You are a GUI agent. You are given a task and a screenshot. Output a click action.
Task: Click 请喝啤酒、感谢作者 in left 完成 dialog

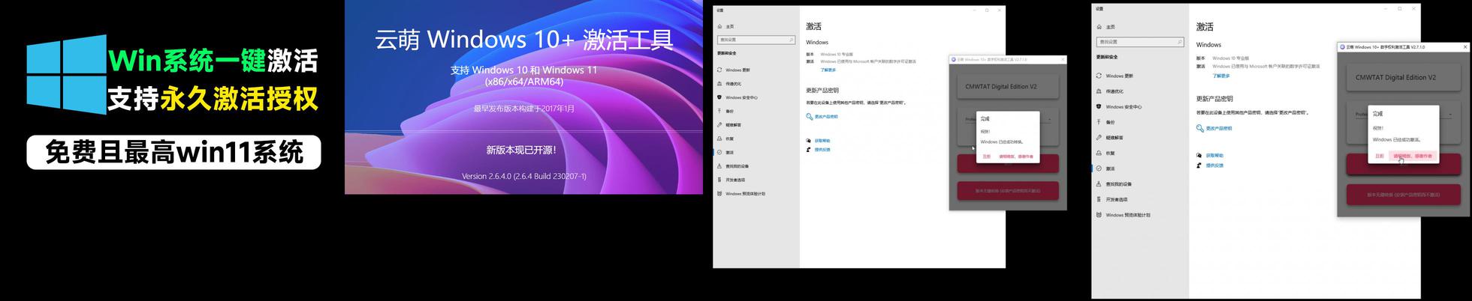coord(1015,156)
